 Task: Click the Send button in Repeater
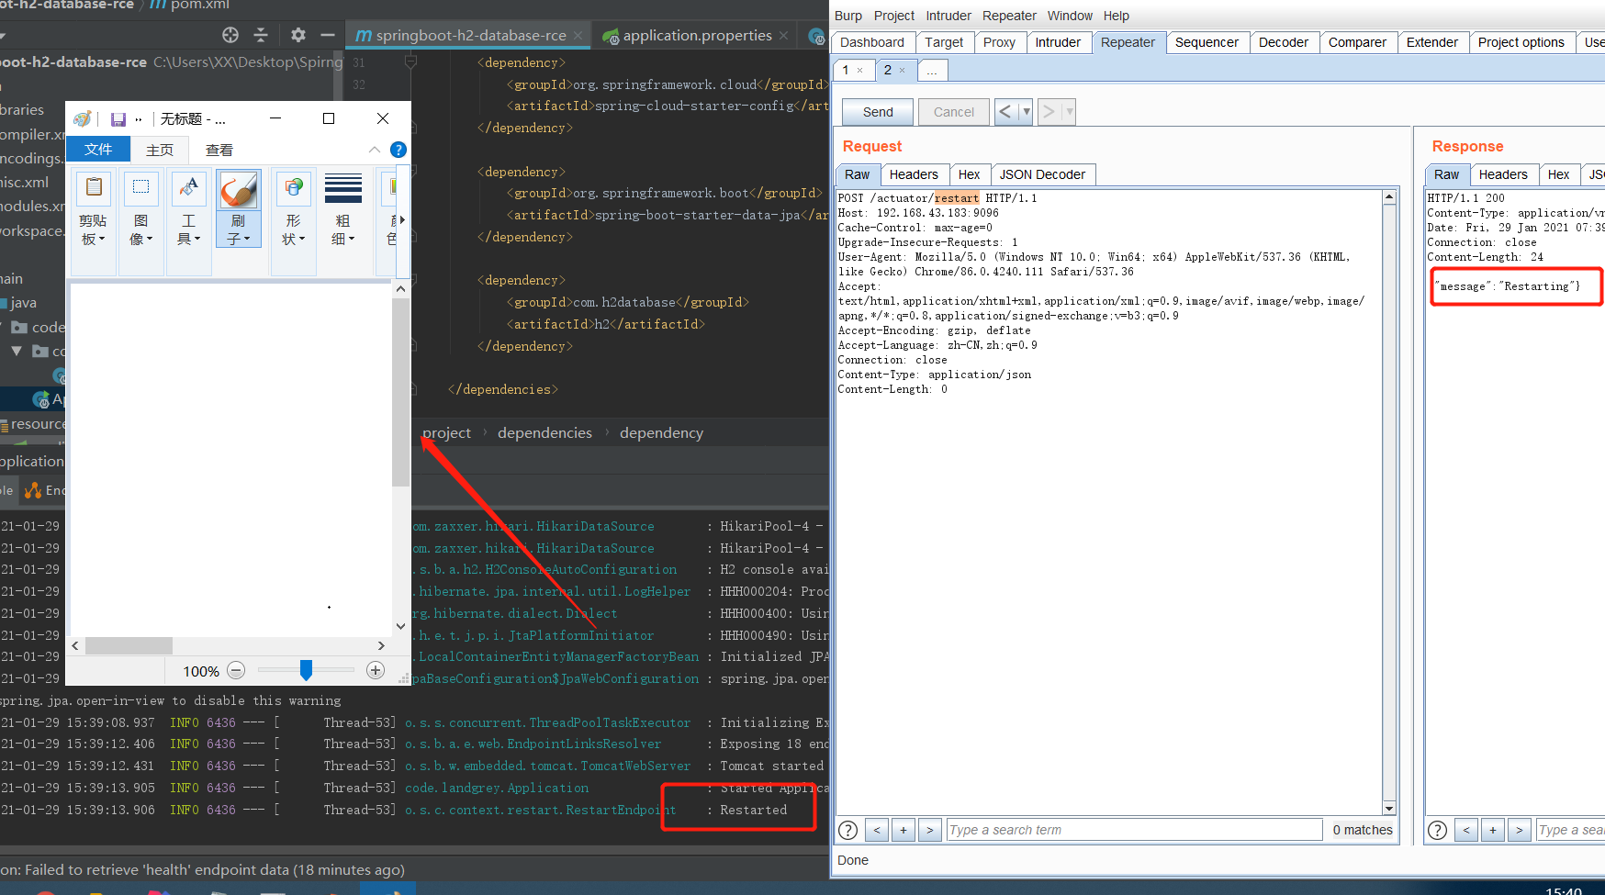tap(878, 112)
